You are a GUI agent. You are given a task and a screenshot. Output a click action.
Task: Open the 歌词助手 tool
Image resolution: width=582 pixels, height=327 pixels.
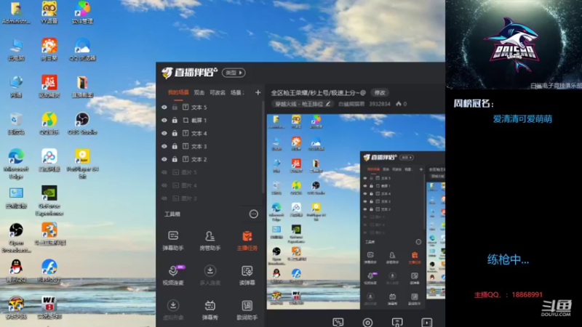(247, 310)
